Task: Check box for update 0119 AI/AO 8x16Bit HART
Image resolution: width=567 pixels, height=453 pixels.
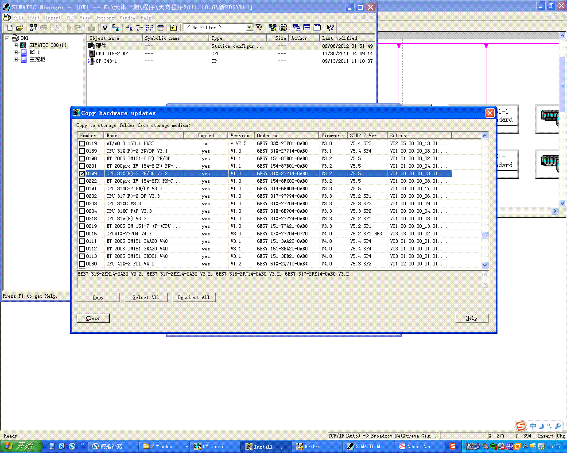Action: [82, 143]
